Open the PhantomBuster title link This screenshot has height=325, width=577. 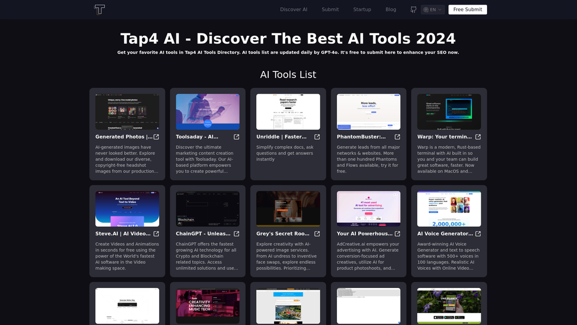[361, 137]
